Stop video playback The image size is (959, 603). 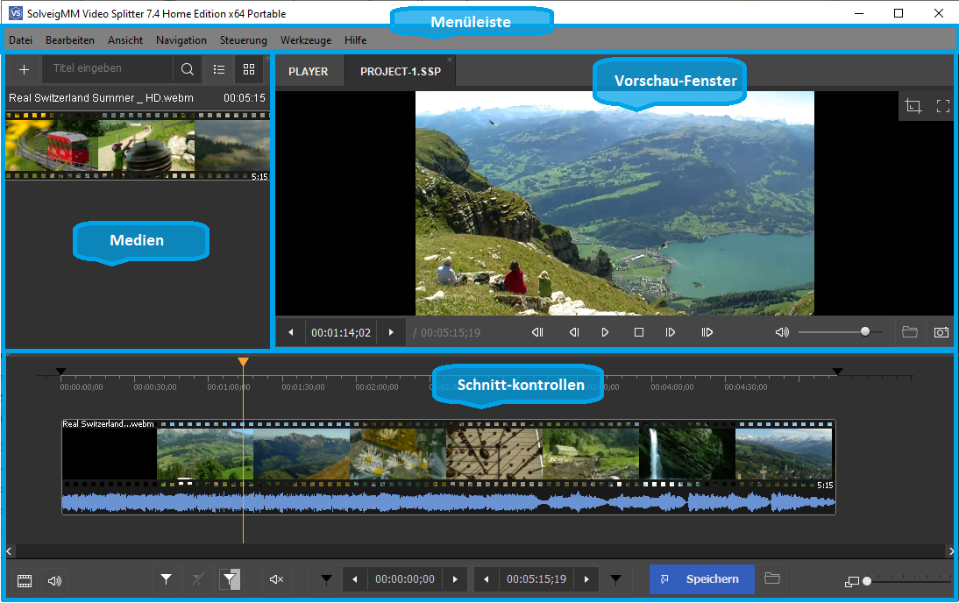(x=638, y=333)
